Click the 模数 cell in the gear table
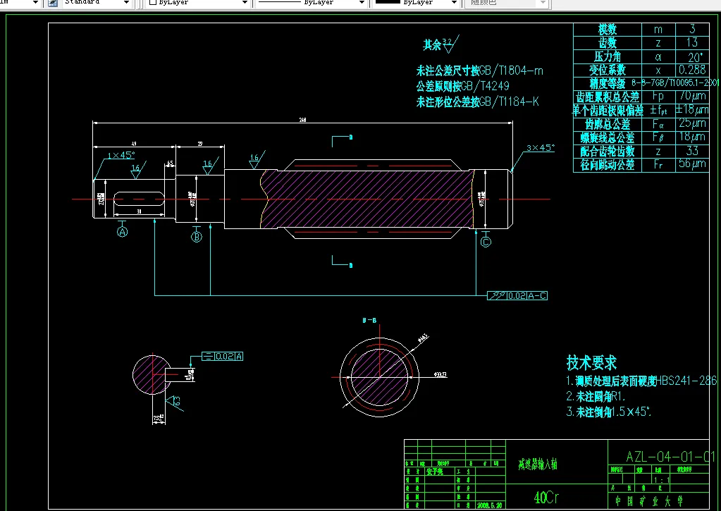 point(608,30)
